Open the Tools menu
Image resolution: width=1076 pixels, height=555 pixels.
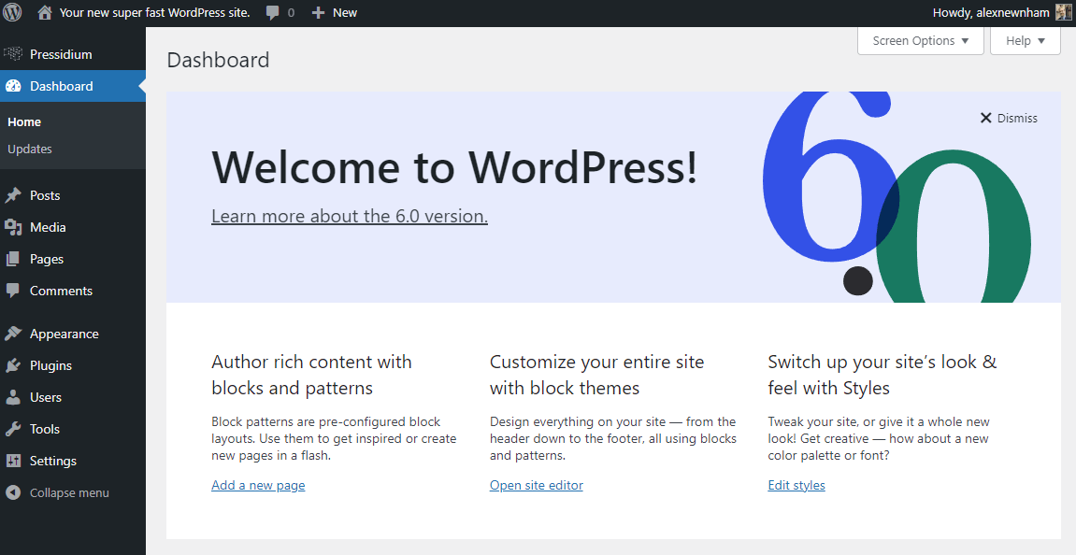point(73,429)
